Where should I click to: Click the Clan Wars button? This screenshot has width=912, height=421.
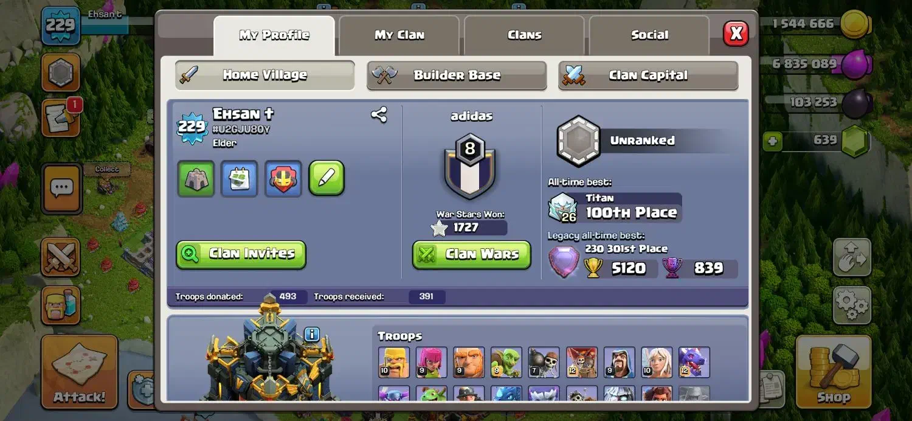point(471,254)
